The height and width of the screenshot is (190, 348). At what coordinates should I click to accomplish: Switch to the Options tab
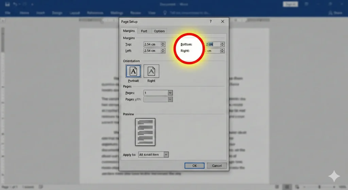159,31
